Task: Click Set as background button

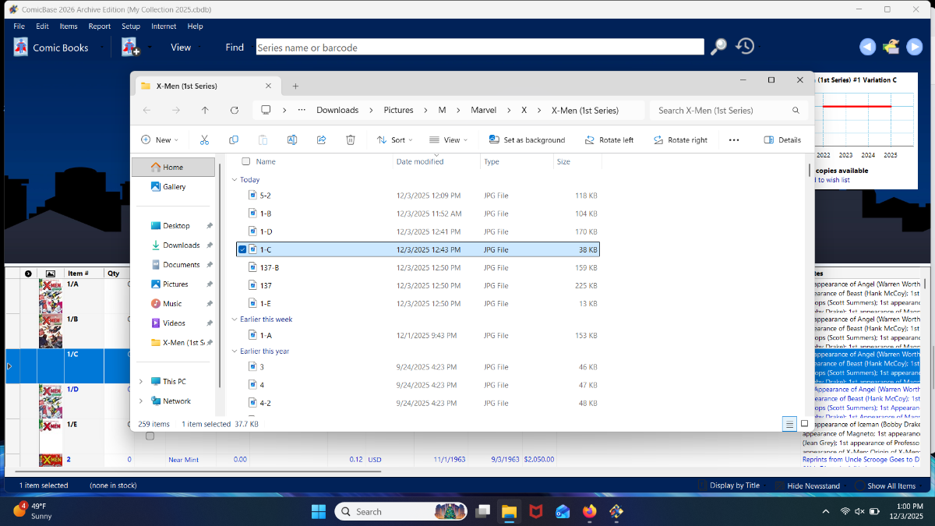Action: pyautogui.click(x=527, y=140)
